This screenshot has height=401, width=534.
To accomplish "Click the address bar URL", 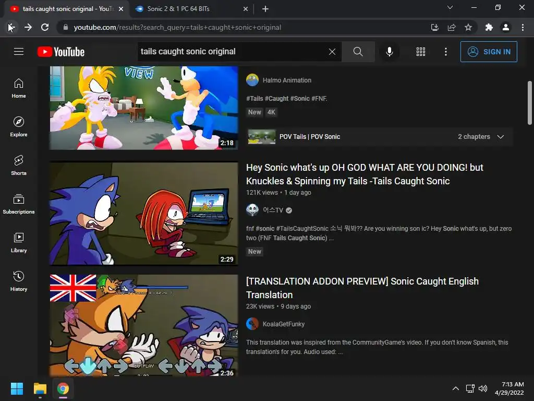I will [x=177, y=27].
